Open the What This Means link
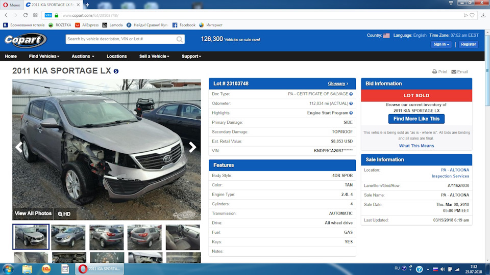Screen dimensions: 490x275 [416, 146]
